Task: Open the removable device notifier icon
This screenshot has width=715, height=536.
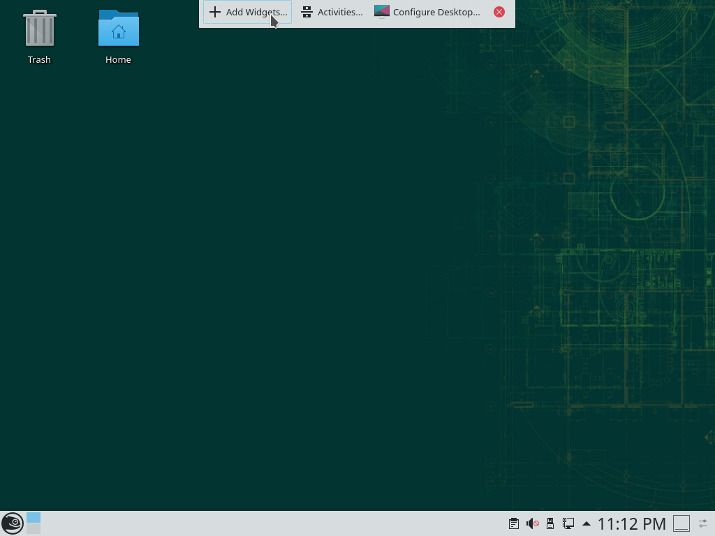Action: pyautogui.click(x=550, y=523)
